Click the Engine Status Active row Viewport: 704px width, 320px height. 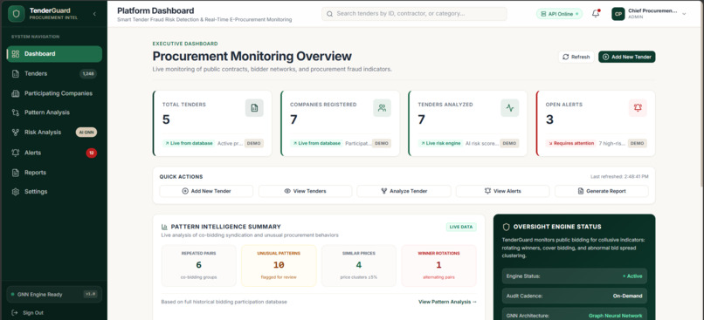pyautogui.click(x=574, y=276)
